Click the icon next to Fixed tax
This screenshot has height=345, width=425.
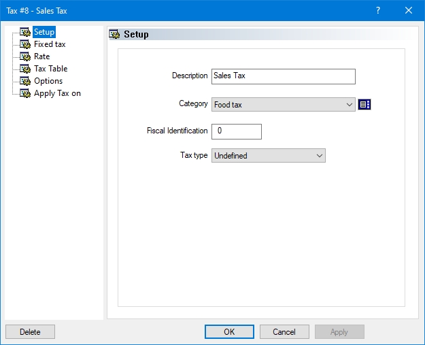click(25, 44)
